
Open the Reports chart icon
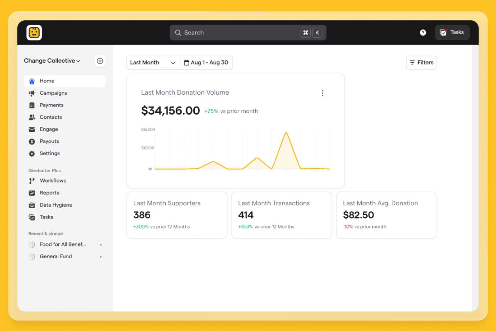click(32, 192)
